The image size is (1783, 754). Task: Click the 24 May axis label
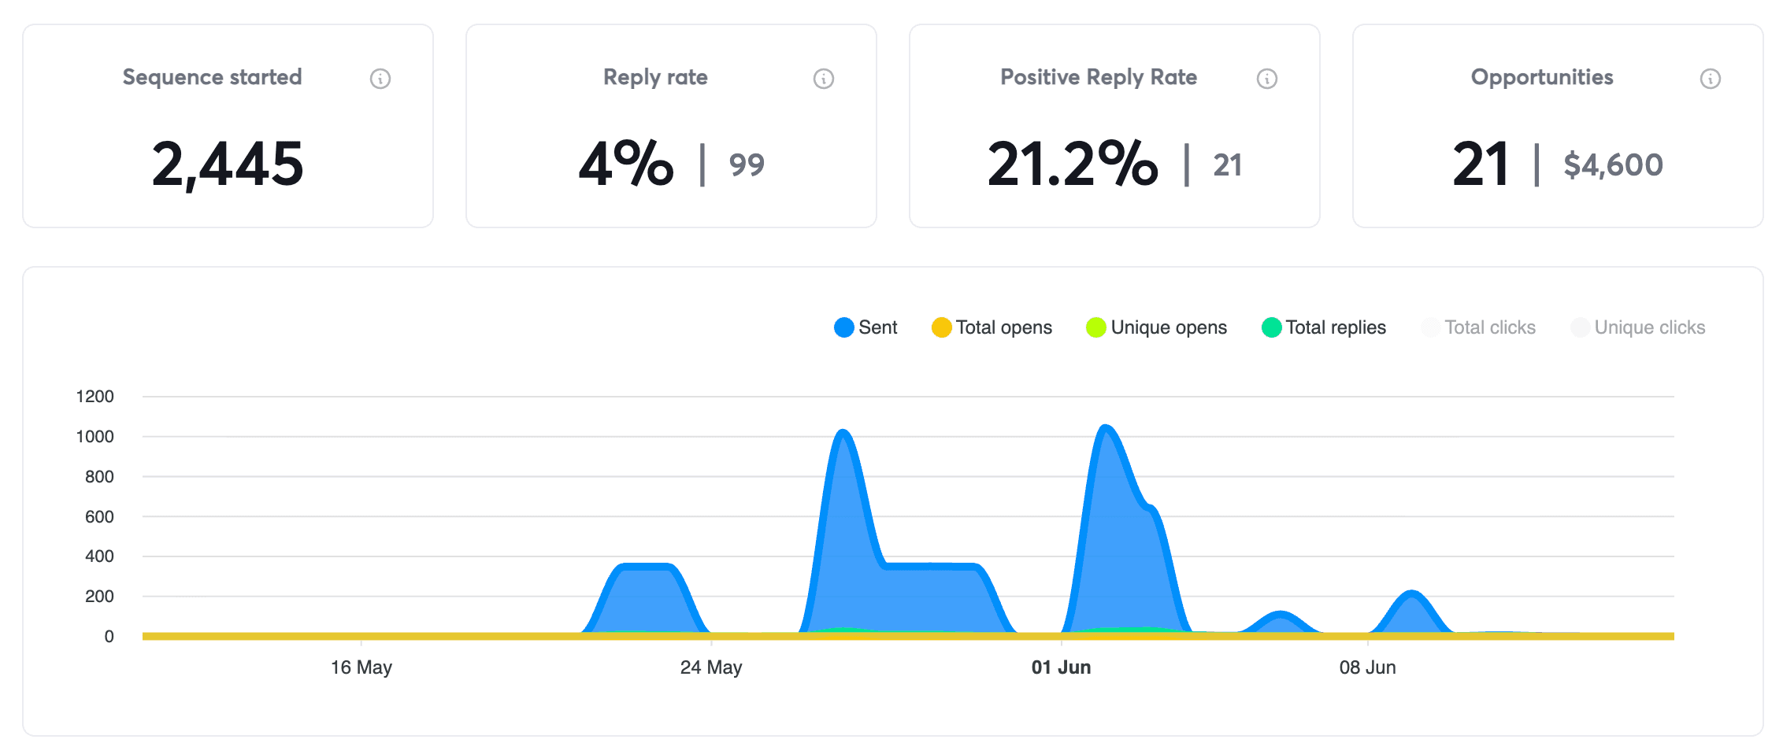click(712, 667)
